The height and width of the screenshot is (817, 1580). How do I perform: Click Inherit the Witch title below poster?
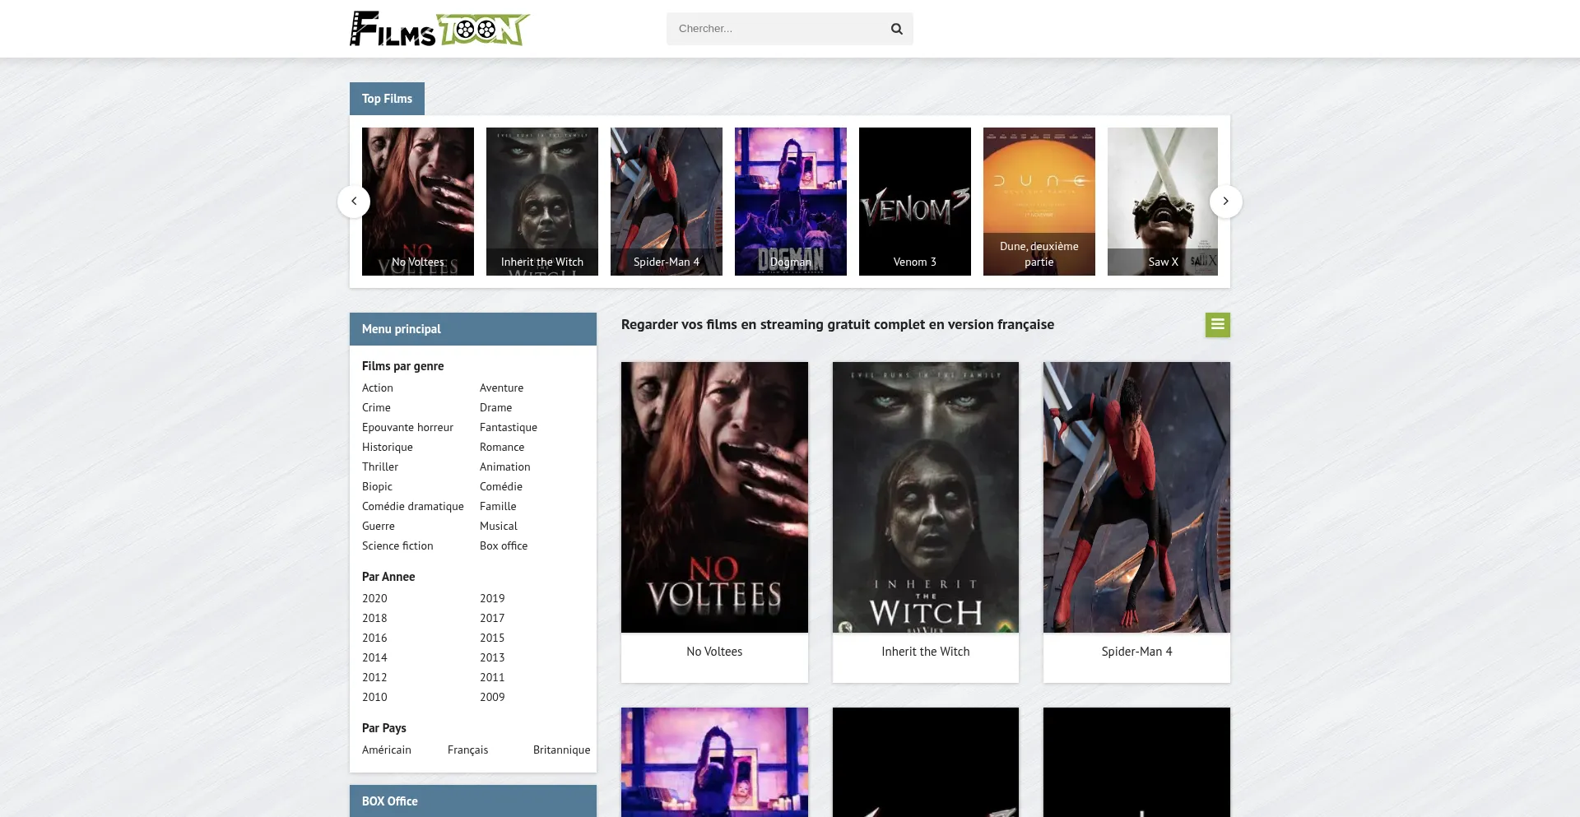click(926, 652)
